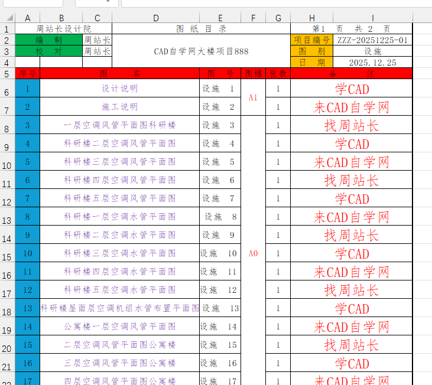Screen dimensions: 432x385
Task: Click the A1 drawing size cell
Action: (x=253, y=97)
